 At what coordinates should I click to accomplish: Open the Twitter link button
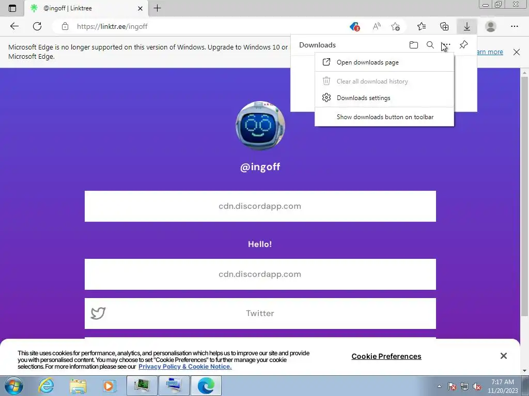[260, 313]
